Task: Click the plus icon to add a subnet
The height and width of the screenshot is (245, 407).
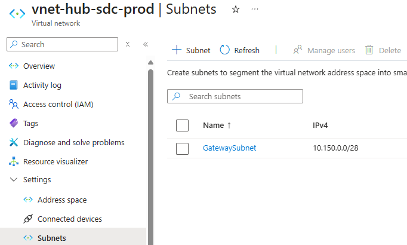Action: [x=177, y=50]
